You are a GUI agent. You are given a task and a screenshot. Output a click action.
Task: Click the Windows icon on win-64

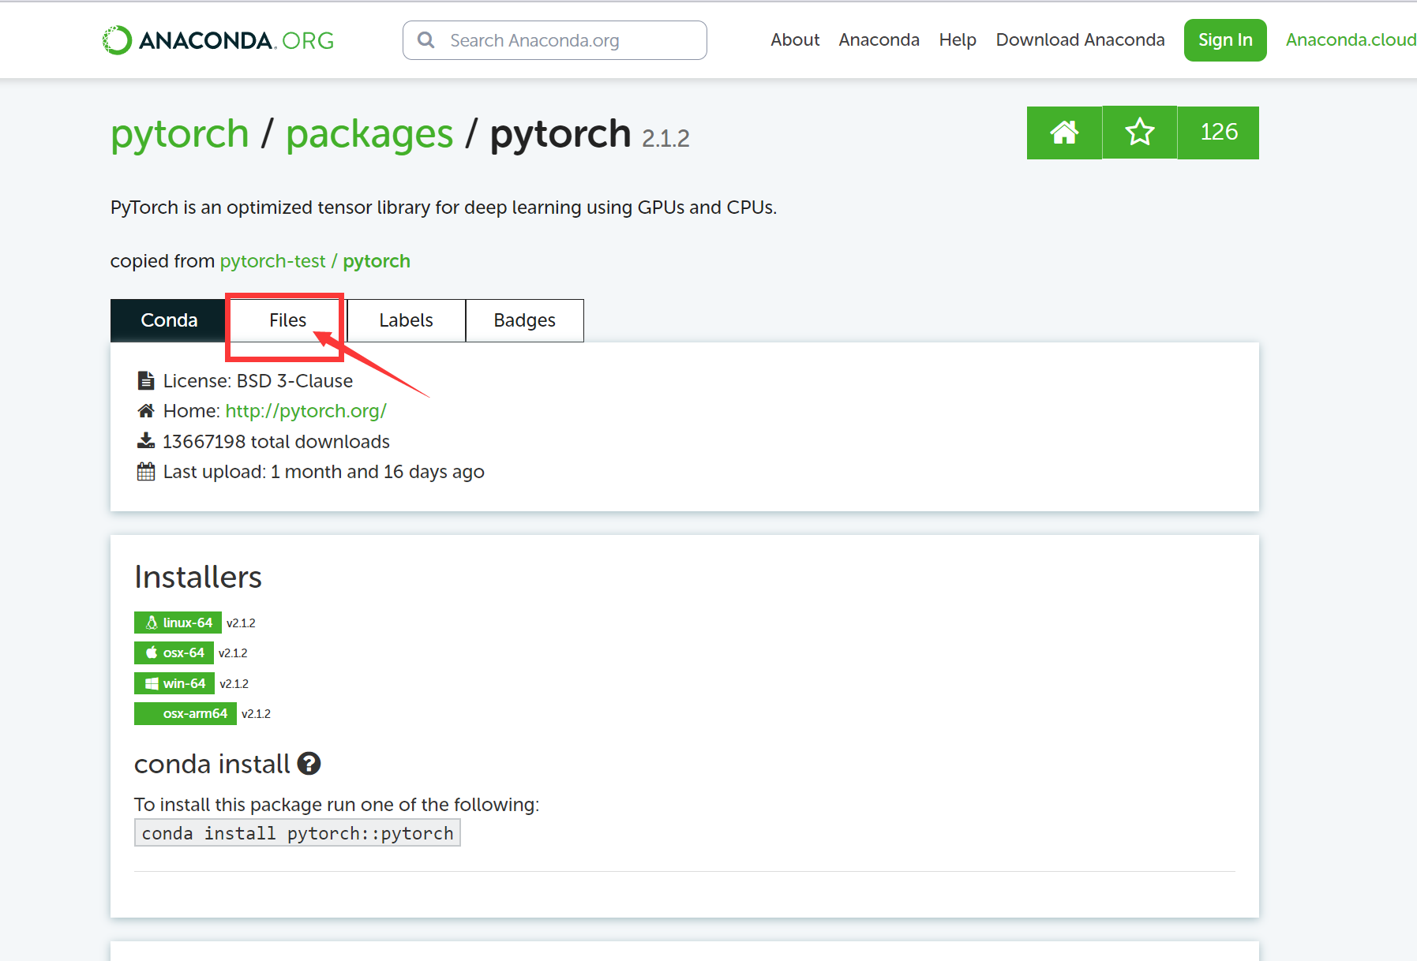[x=152, y=683]
